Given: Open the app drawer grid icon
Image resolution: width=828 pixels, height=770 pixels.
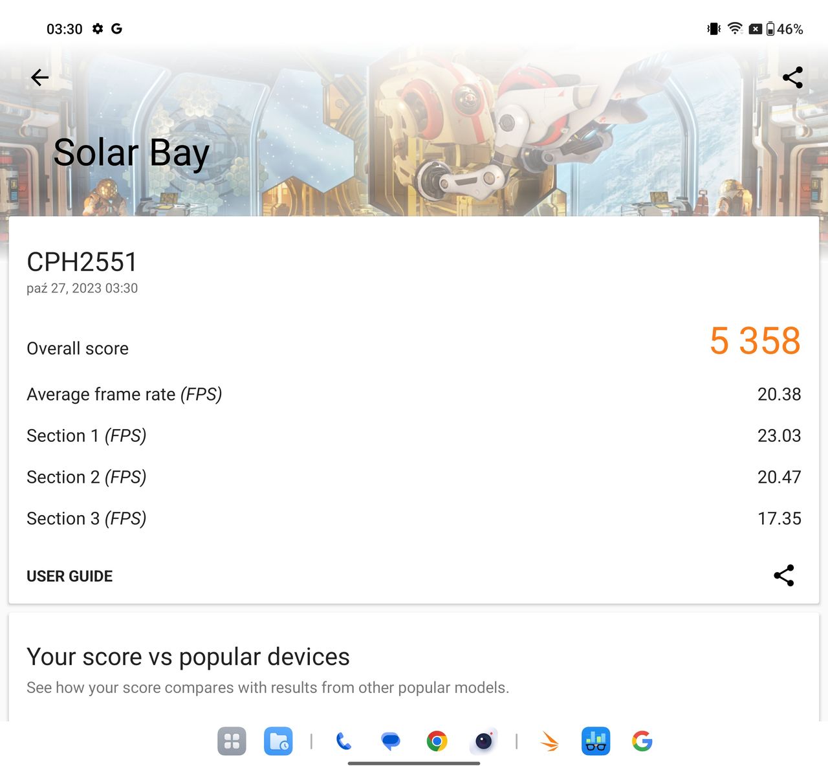Looking at the screenshot, I should pyautogui.click(x=232, y=741).
